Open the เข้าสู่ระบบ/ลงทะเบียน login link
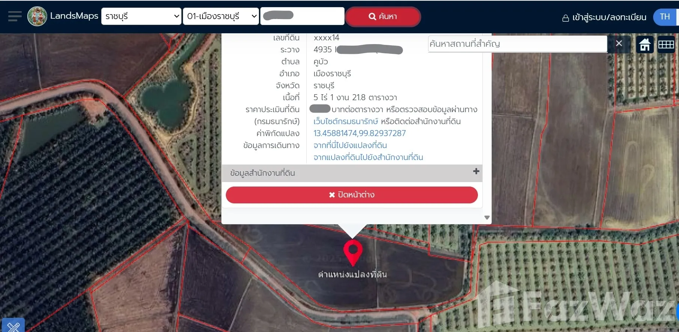Screen dimensions: 679x332 [604, 17]
